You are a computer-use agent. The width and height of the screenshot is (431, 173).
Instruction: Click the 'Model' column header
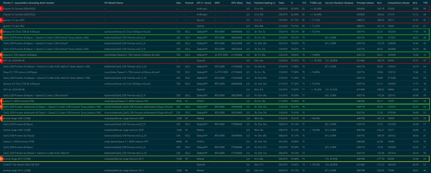click(x=28, y=3)
